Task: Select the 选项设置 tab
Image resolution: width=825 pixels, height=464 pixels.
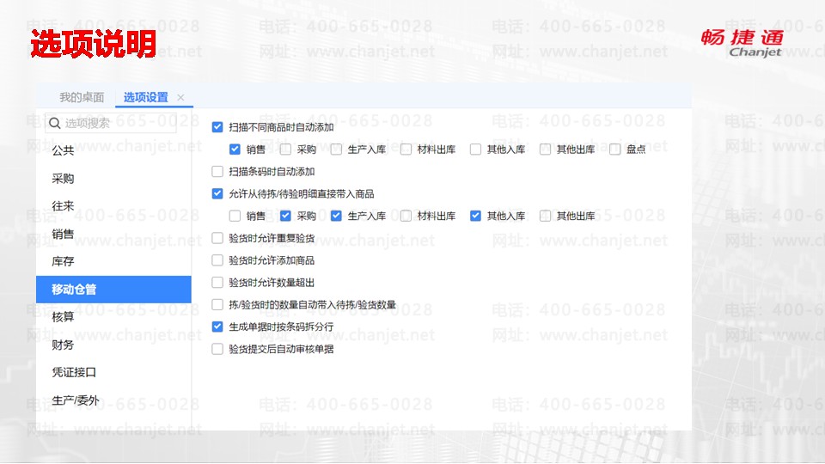Action: pyautogui.click(x=146, y=97)
